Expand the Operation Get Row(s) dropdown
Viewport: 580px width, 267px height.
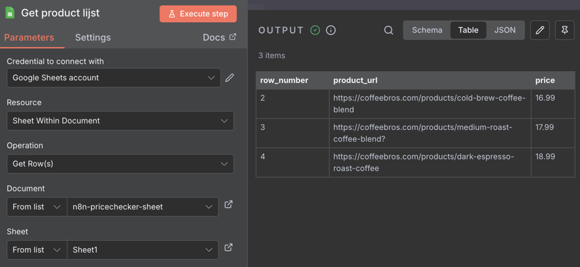pos(120,164)
